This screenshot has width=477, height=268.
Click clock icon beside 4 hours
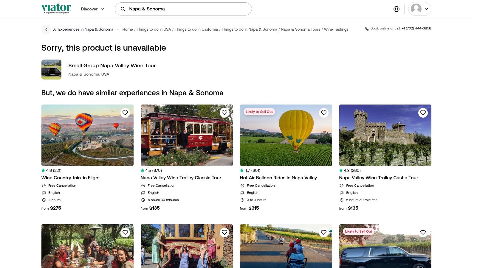click(44, 200)
